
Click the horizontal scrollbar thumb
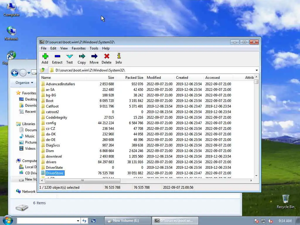(x=82, y=180)
